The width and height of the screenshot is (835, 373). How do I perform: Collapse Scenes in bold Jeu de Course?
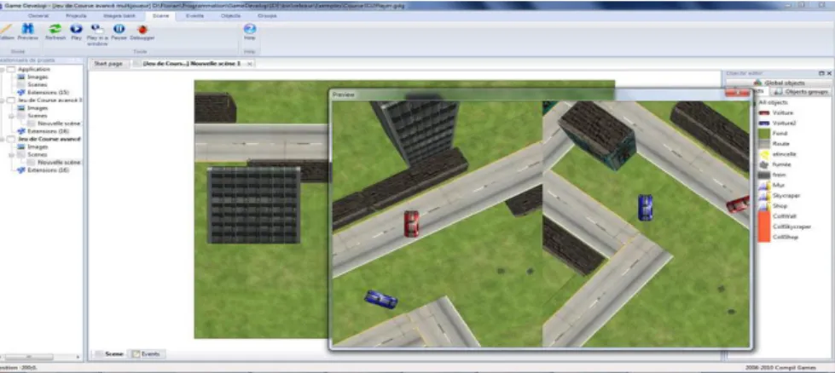(12, 155)
